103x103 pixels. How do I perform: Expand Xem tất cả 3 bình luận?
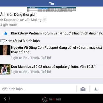pyautogui.click(x=23, y=41)
